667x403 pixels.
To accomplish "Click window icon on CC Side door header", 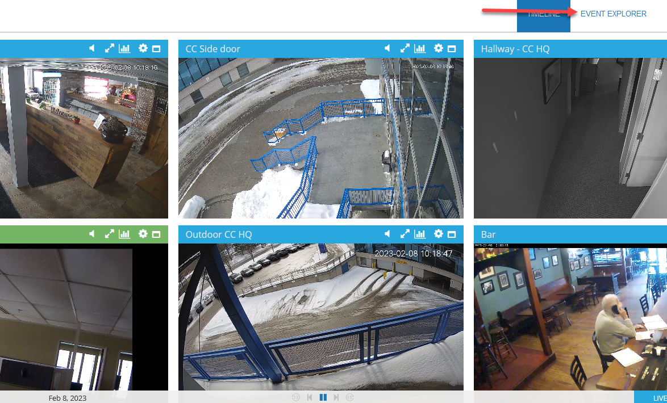I will tap(452, 48).
